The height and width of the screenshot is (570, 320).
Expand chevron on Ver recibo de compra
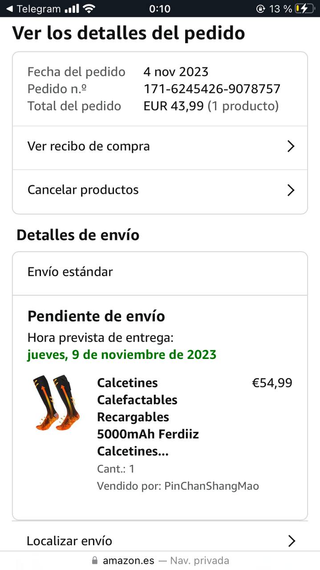click(x=291, y=147)
